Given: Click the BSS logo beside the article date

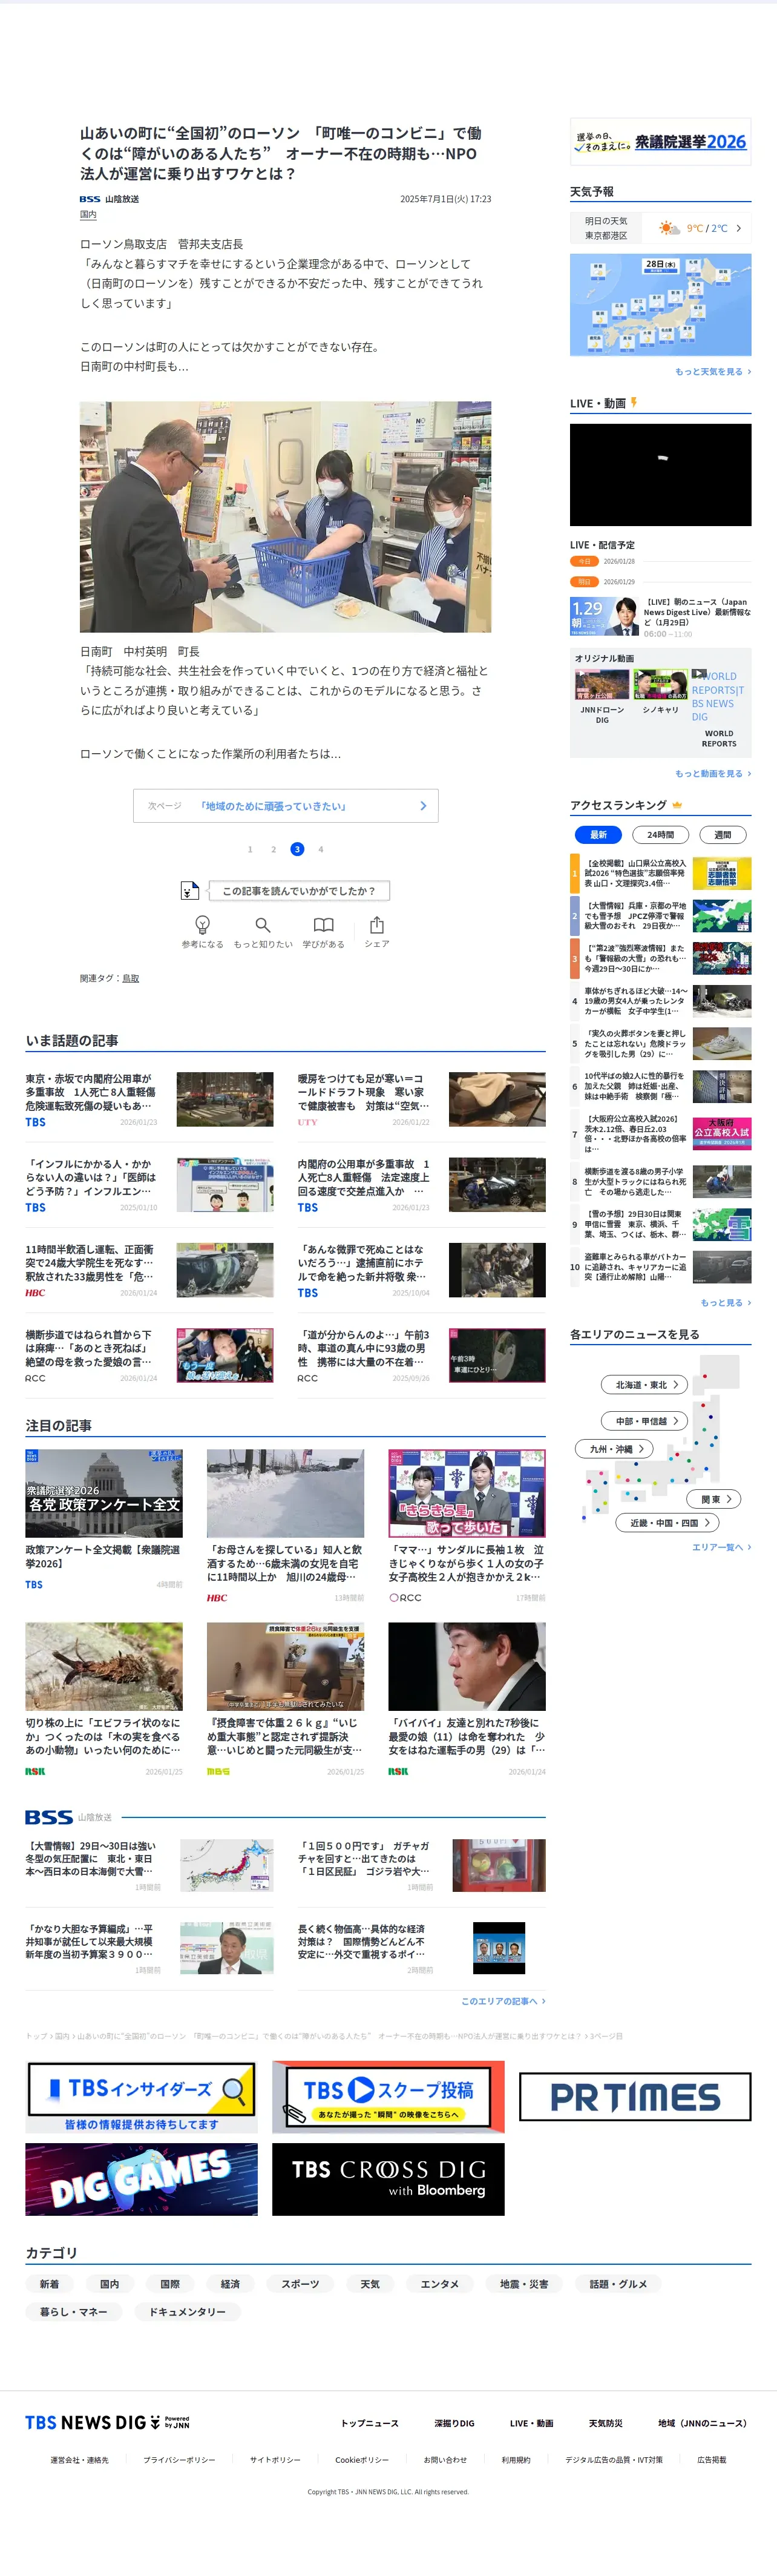Looking at the screenshot, I should [x=90, y=199].
